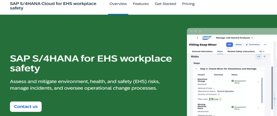
Task: Click the Low 3 risk level badge
Action: point(216,99)
